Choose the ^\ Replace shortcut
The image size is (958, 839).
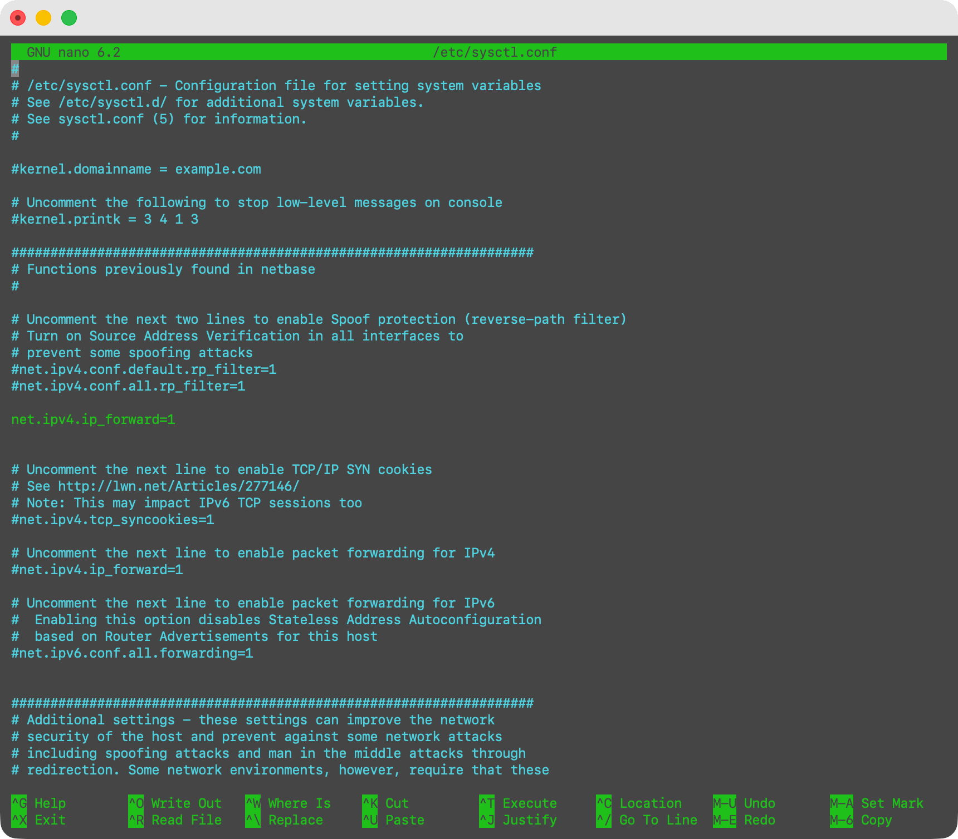(x=284, y=820)
